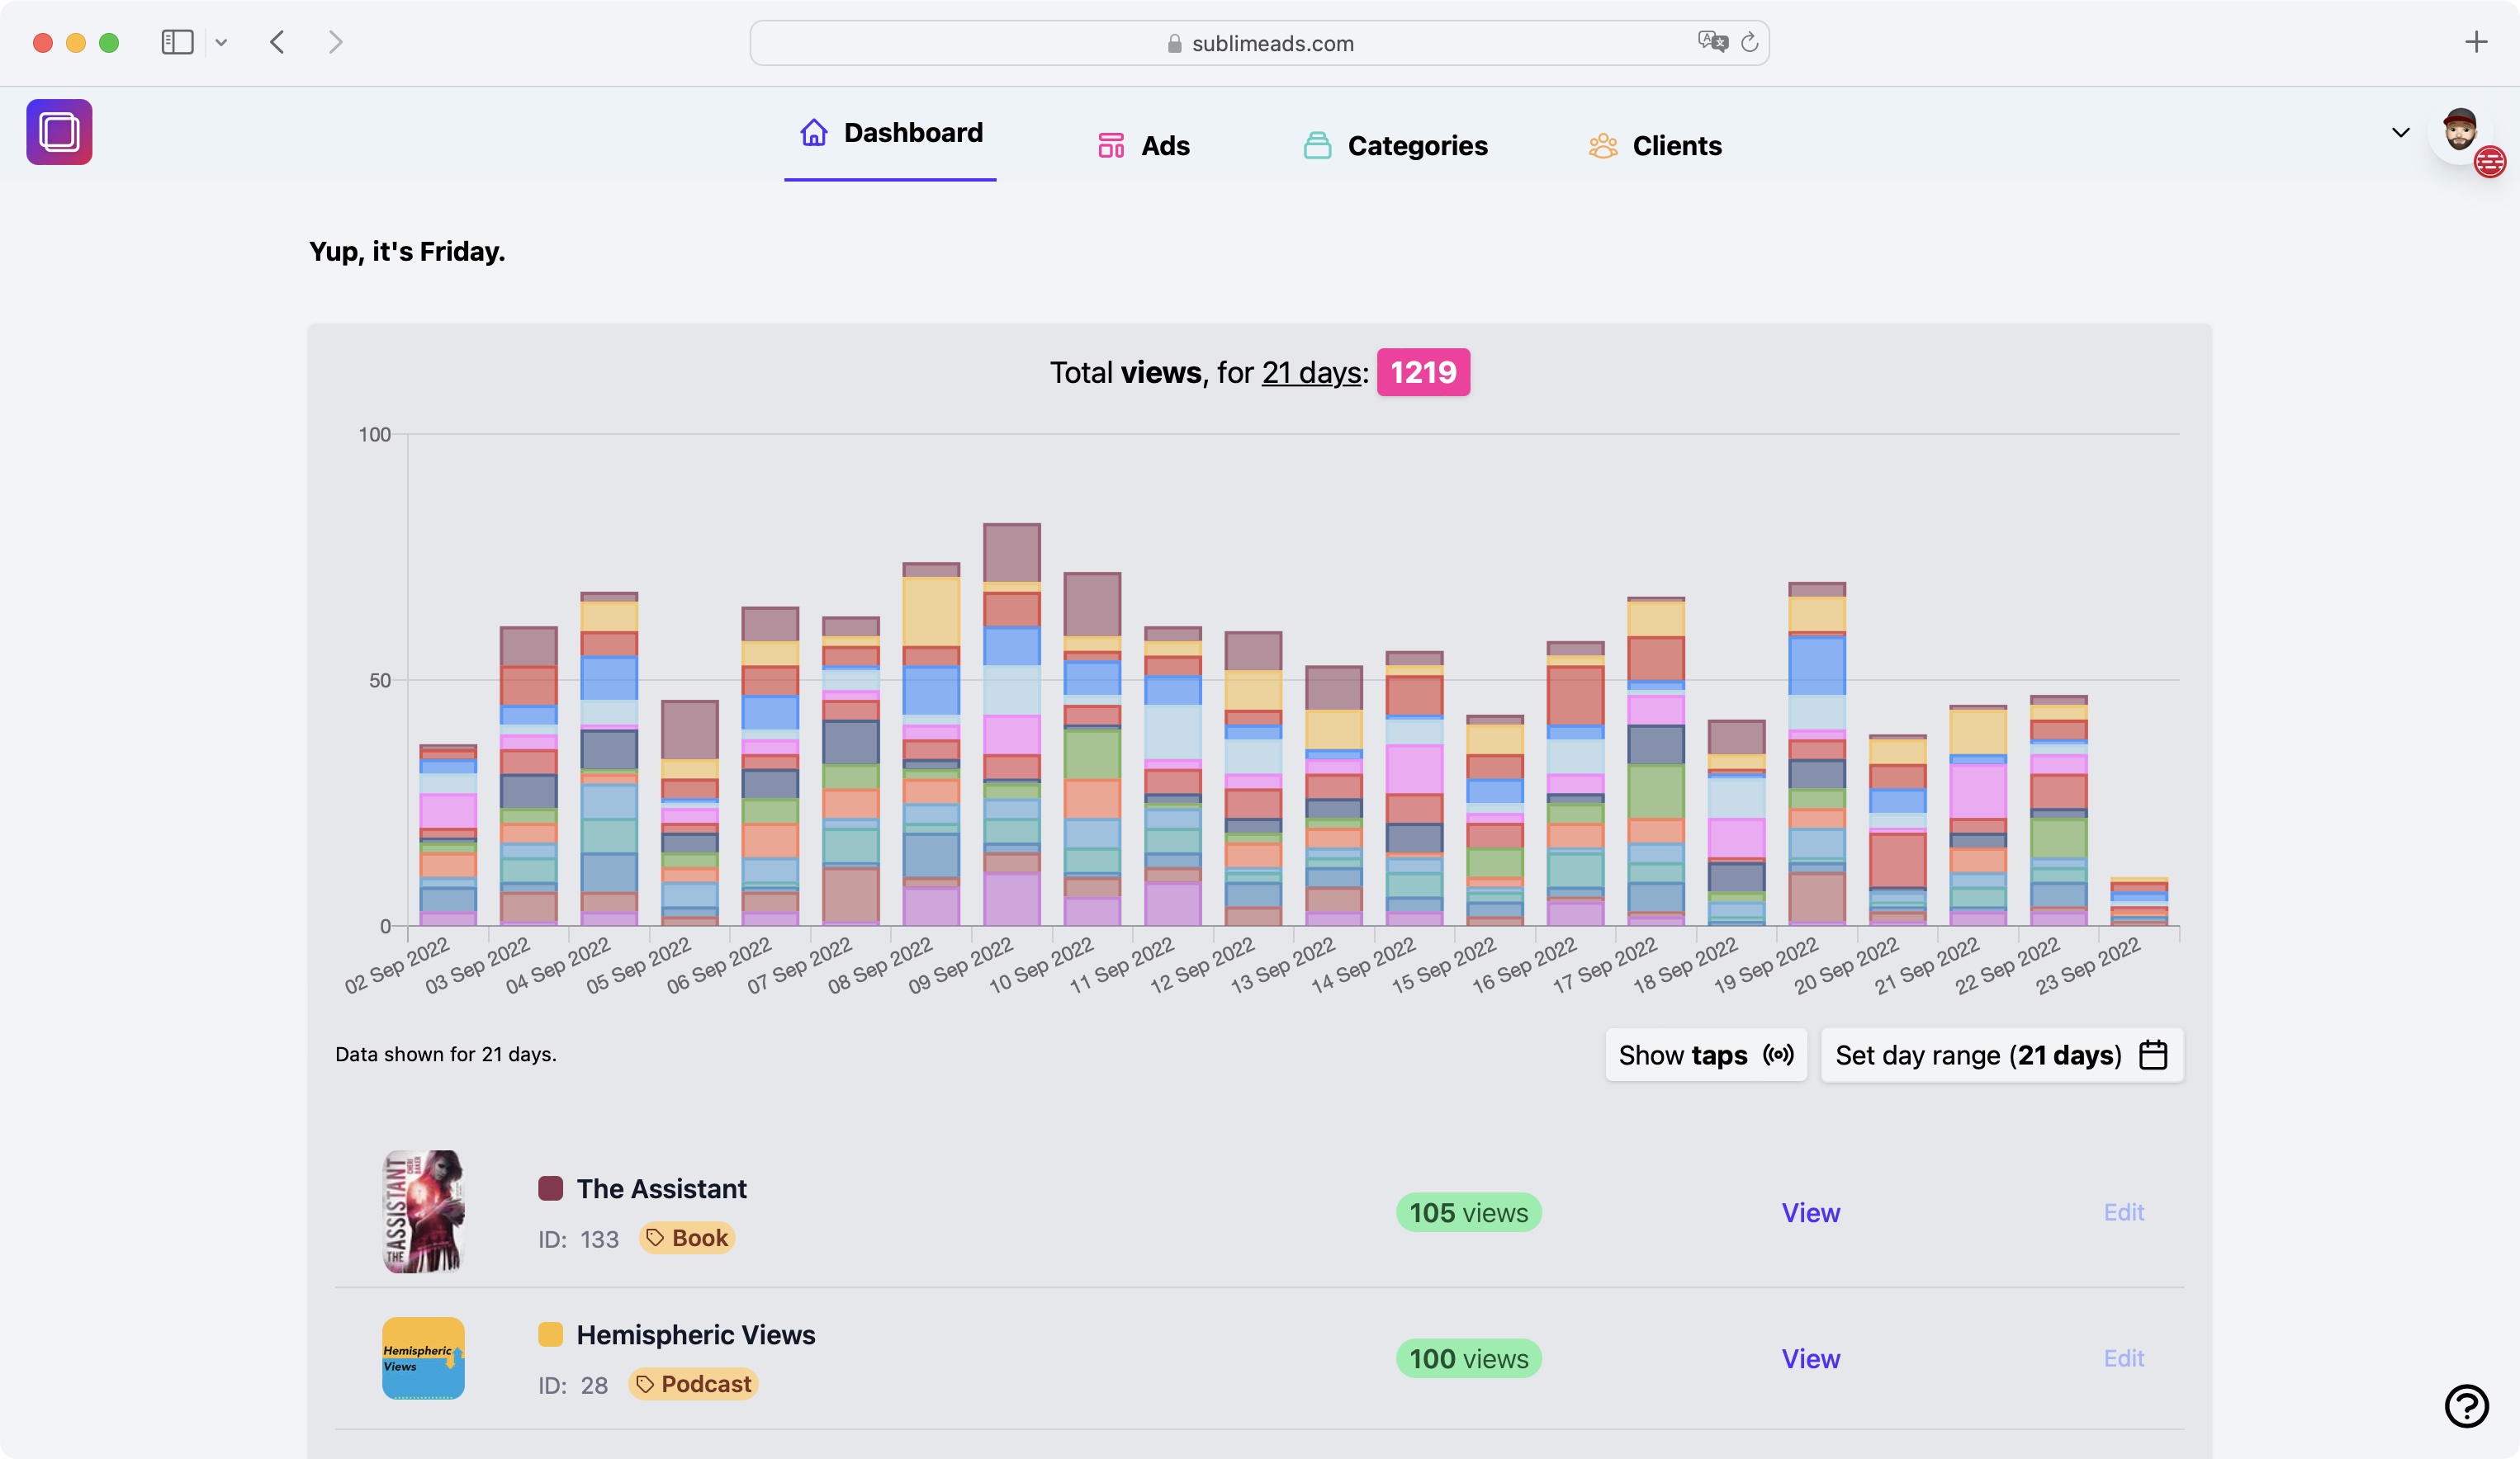This screenshot has width=2520, height=1459.
Task: Click 'Yup, it's Friday.' heading
Action: click(407, 251)
